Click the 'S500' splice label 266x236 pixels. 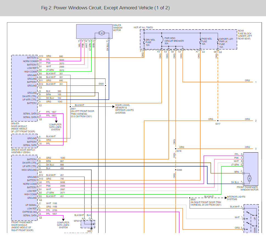tap(101, 84)
